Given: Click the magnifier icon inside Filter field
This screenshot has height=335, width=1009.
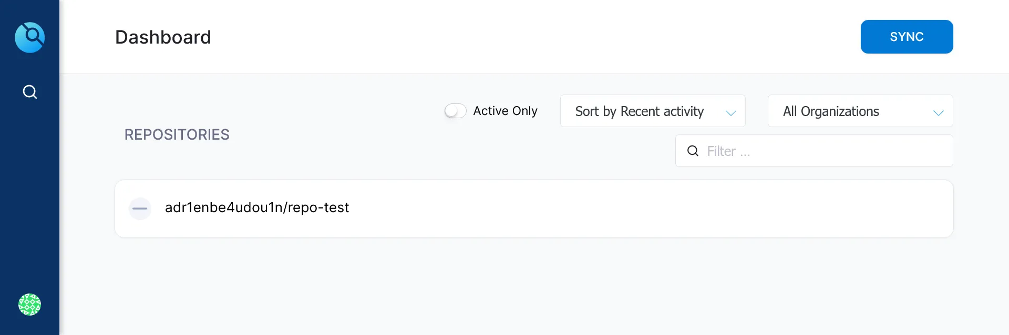Looking at the screenshot, I should 693,151.
